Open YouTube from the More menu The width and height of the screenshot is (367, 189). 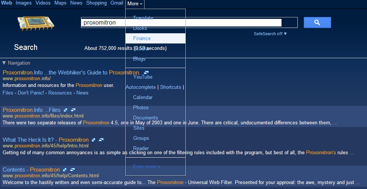(143, 77)
